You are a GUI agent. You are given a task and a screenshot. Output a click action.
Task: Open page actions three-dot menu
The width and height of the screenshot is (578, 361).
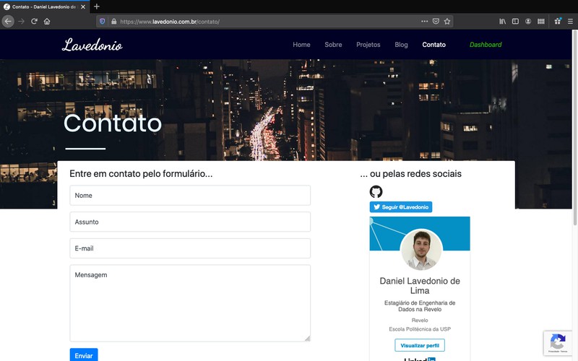[x=424, y=22]
